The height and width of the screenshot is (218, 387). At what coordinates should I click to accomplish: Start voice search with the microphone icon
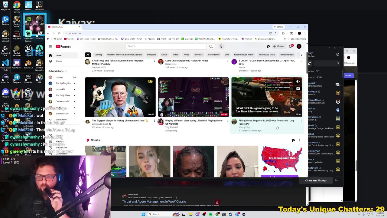coord(221,46)
